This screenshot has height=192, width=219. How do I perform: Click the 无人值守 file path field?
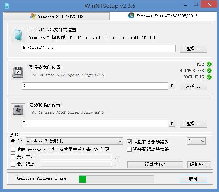pos(76,157)
